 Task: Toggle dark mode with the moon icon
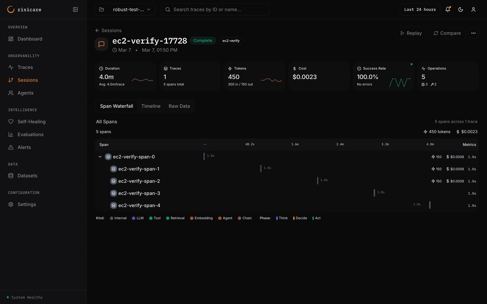click(461, 9)
